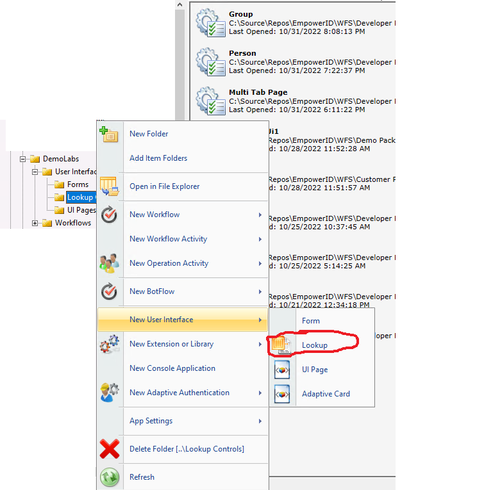Image resolution: width=493 pixels, height=490 pixels.
Task: Expand the Workflows tree node
Action: (35, 223)
